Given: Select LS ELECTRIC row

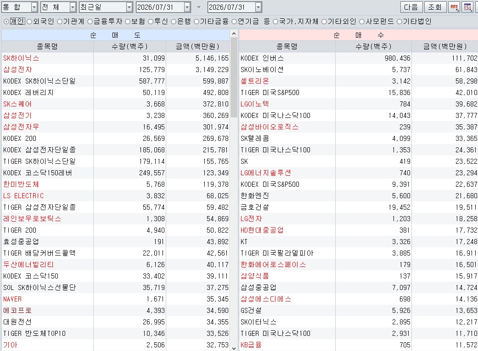Looking at the screenshot, I should tap(116, 196).
